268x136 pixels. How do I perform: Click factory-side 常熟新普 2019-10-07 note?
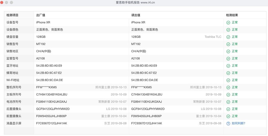113,102
